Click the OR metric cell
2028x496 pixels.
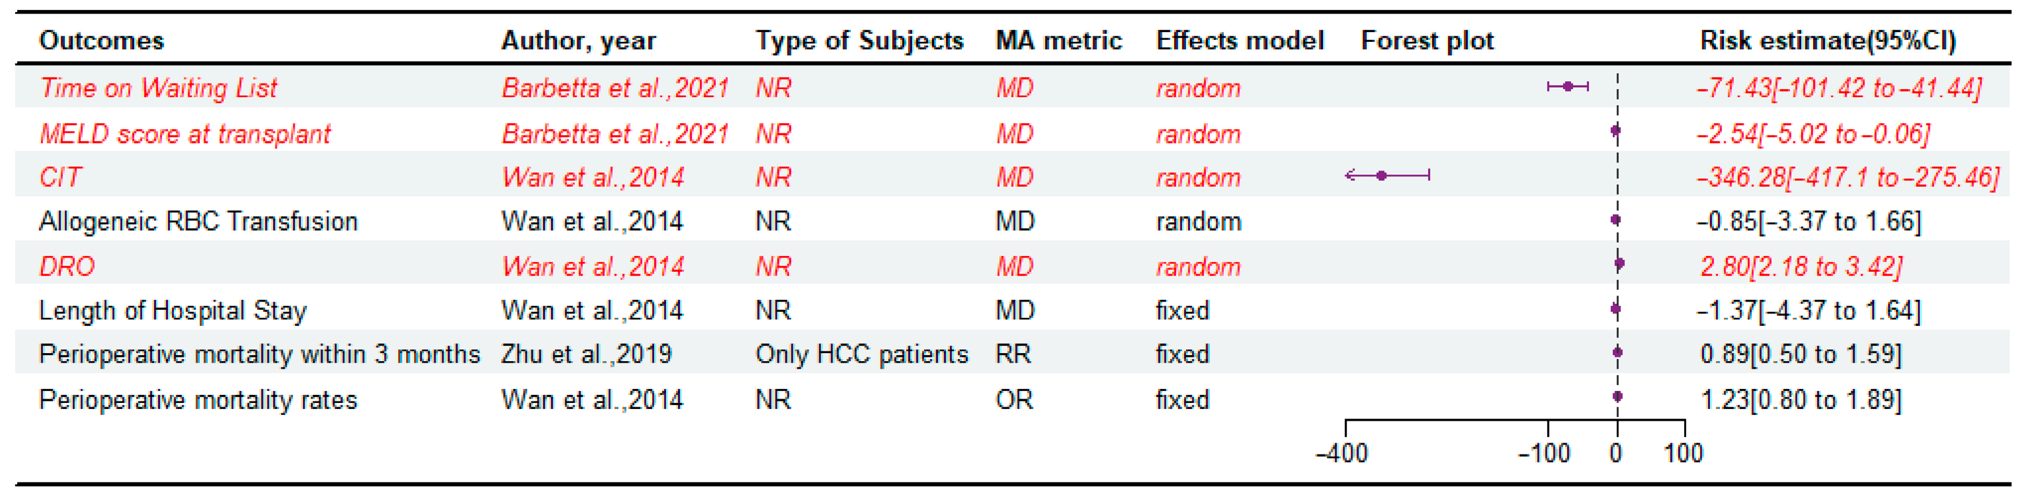tap(1014, 400)
